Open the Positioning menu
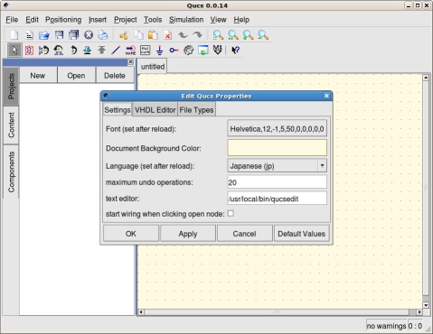This screenshot has width=433, height=334. click(63, 20)
